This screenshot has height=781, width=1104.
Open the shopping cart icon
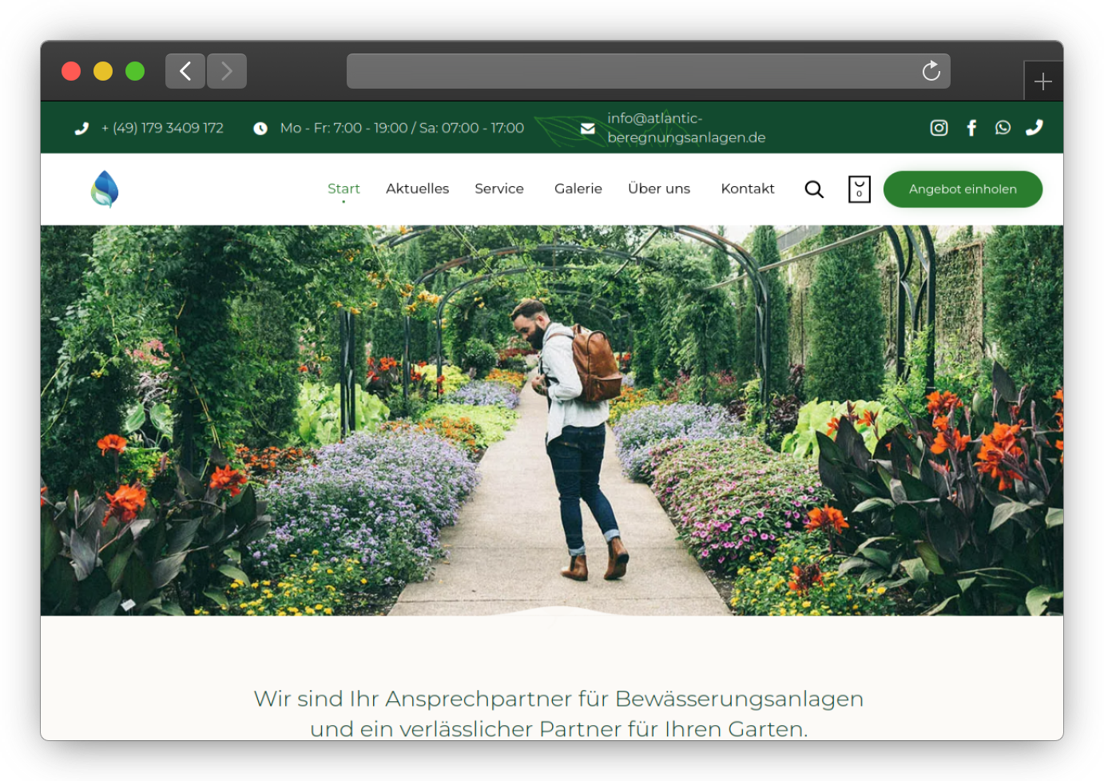859,189
